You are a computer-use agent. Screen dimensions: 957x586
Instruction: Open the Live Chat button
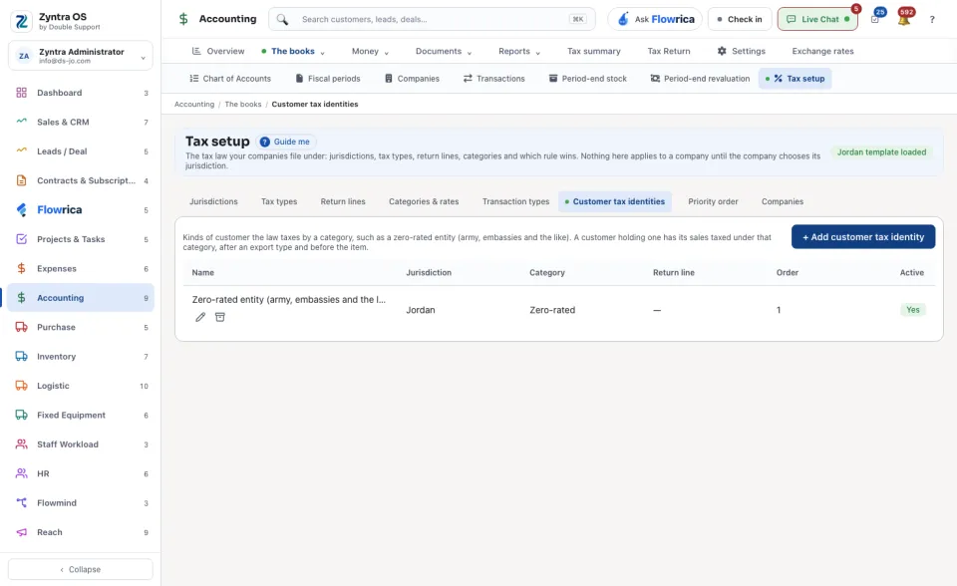pos(817,19)
